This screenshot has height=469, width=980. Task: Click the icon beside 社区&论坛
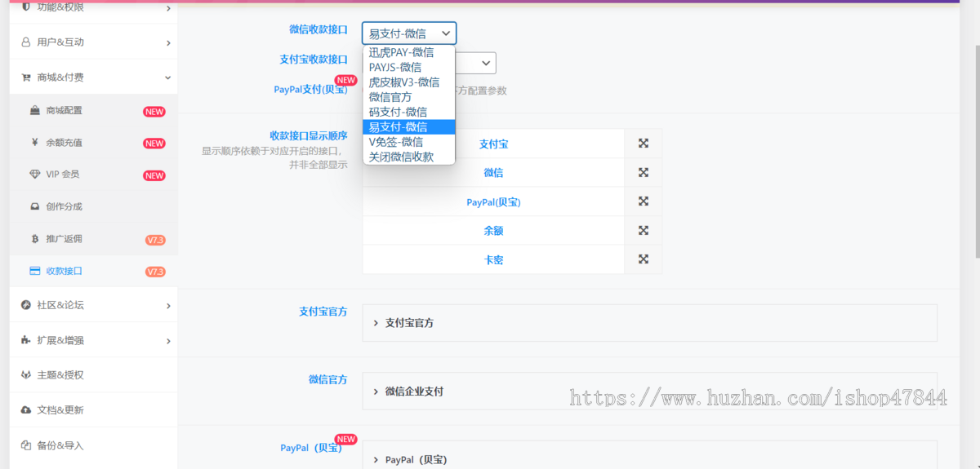coord(26,305)
